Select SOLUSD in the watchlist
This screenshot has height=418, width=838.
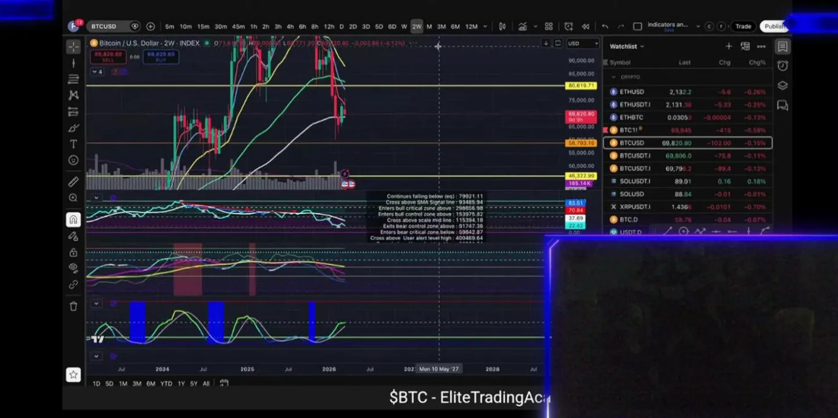point(688,194)
